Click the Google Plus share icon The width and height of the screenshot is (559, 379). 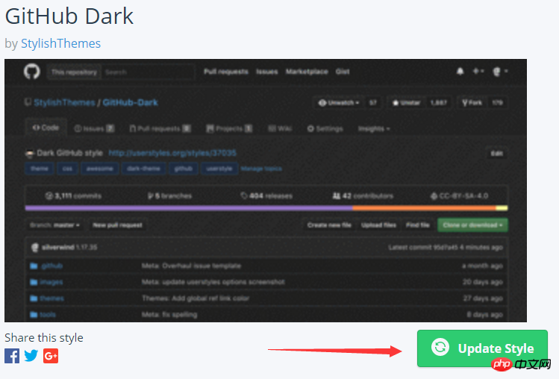coord(51,356)
